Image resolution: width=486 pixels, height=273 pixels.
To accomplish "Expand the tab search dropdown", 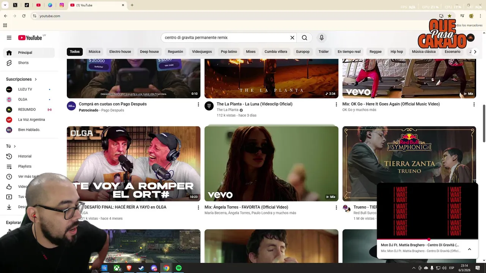I will 5,5.
